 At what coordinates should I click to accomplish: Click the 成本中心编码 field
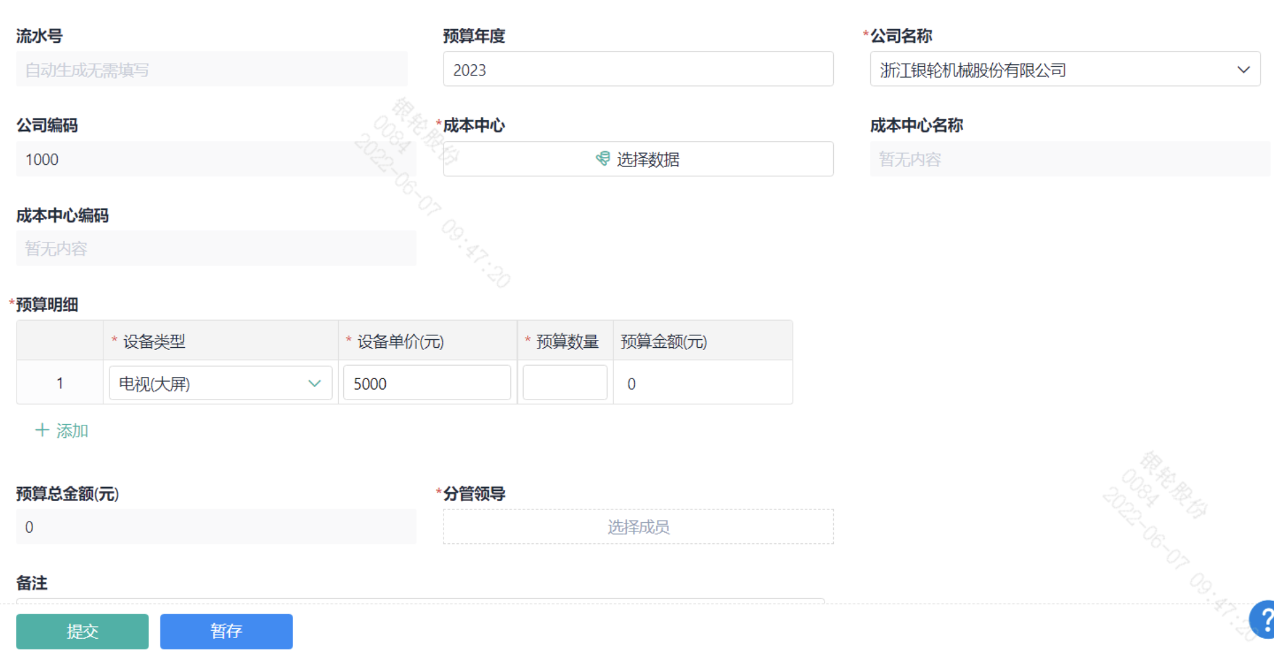click(x=215, y=248)
